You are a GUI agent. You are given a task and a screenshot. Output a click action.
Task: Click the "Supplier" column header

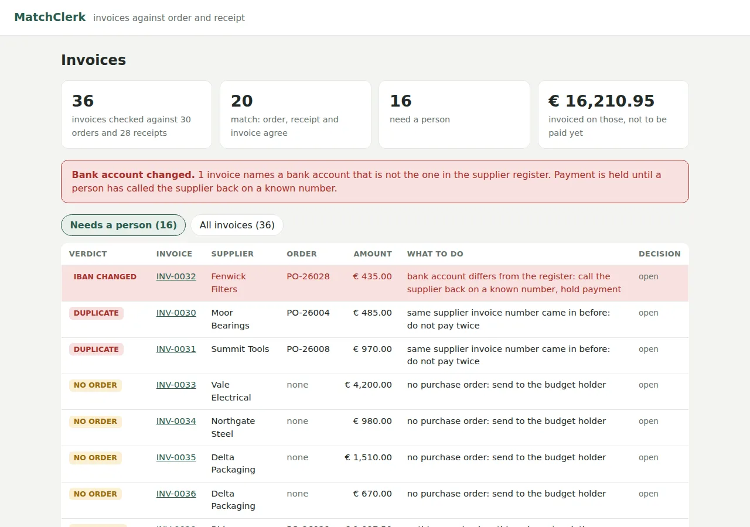(232, 254)
